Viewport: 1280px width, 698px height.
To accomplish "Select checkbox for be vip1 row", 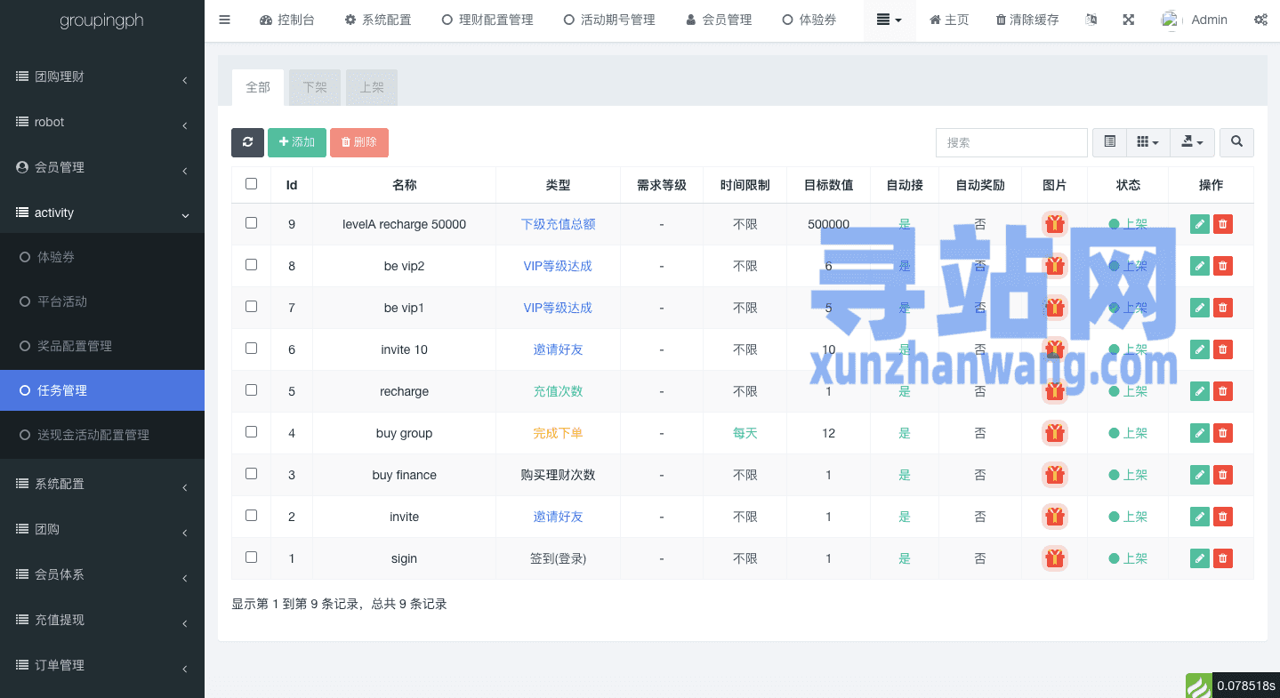I will tap(251, 307).
